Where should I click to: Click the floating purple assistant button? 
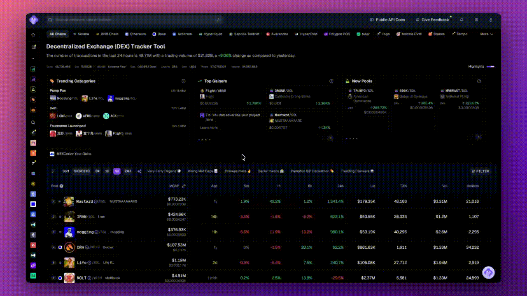pos(488,273)
